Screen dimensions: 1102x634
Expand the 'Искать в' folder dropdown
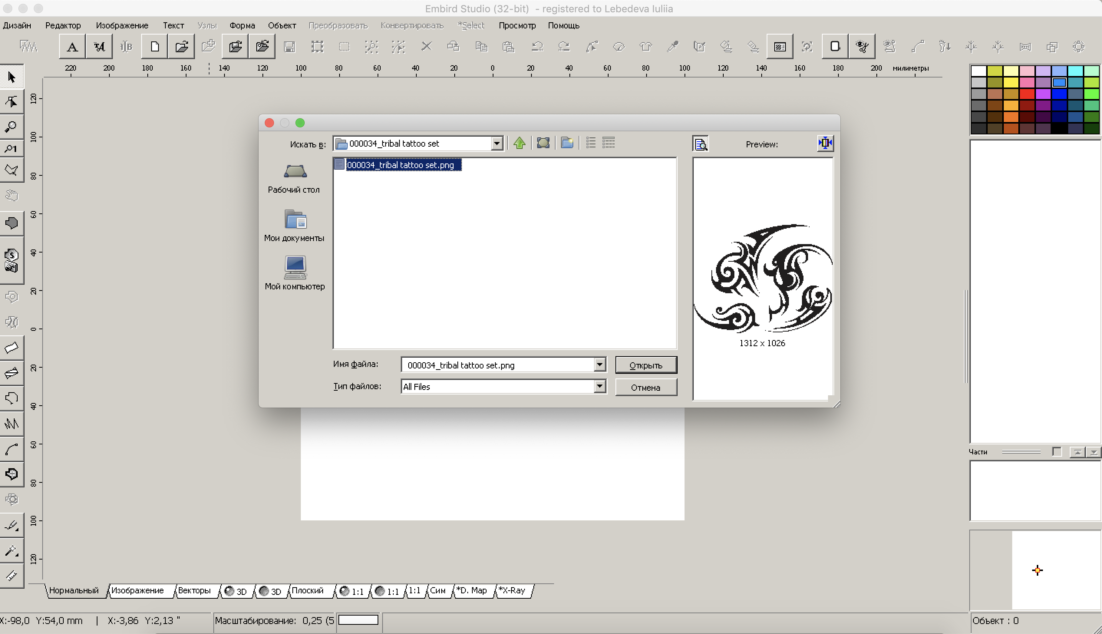[x=497, y=143]
